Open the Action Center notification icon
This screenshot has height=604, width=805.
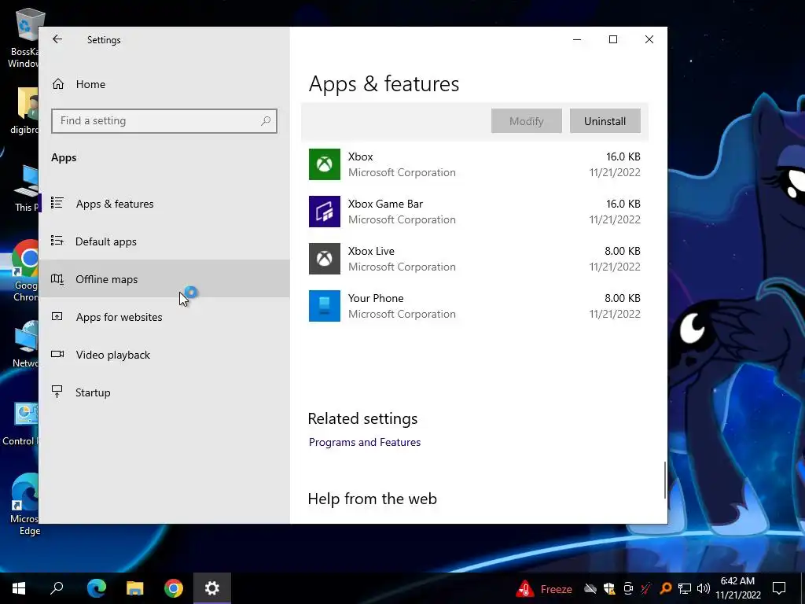[x=779, y=588]
